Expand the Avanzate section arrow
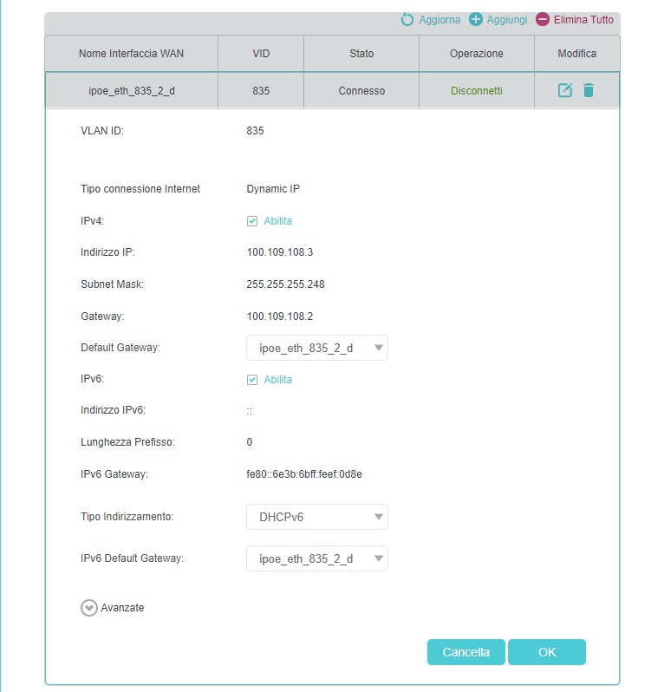Image resolution: width=664 pixels, height=692 pixels. pyautogui.click(x=89, y=608)
